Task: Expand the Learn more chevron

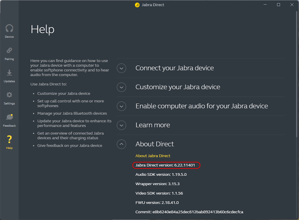Action: click(x=121, y=125)
